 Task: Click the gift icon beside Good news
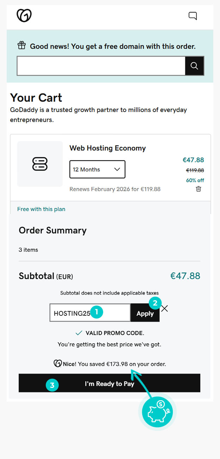tap(22, 46)
